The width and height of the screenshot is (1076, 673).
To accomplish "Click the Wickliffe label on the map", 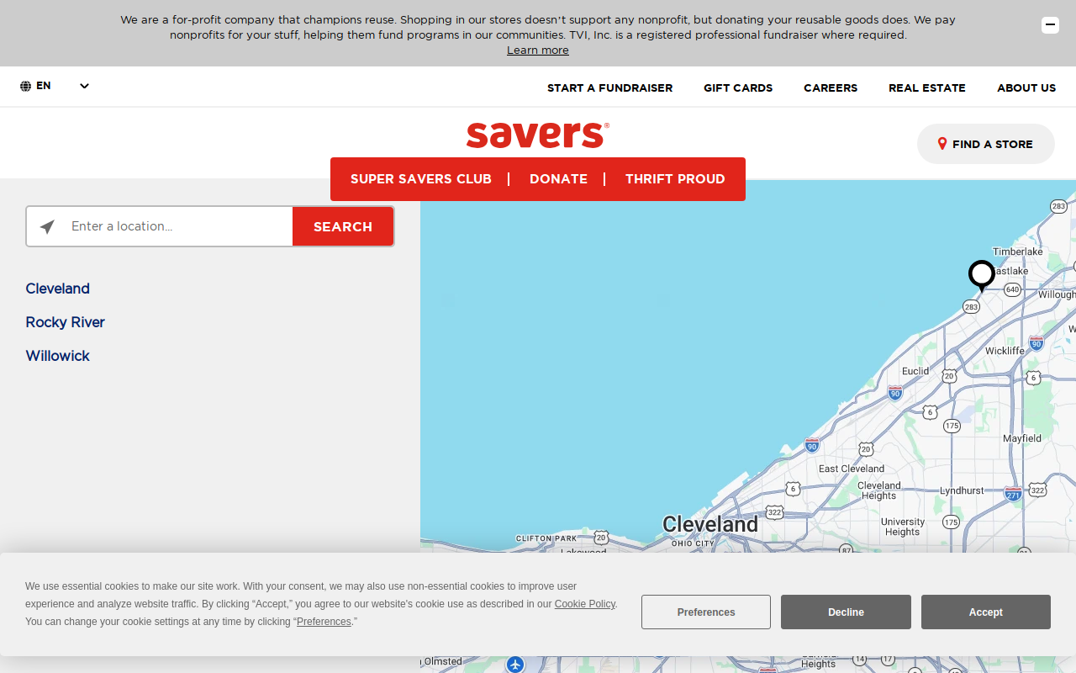I will 1005,351.
